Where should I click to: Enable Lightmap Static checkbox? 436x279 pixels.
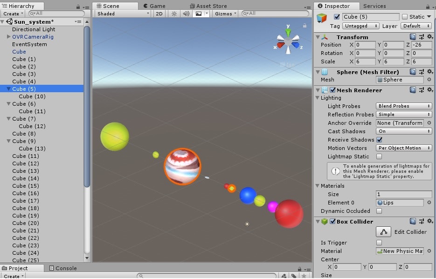(379, 157)
